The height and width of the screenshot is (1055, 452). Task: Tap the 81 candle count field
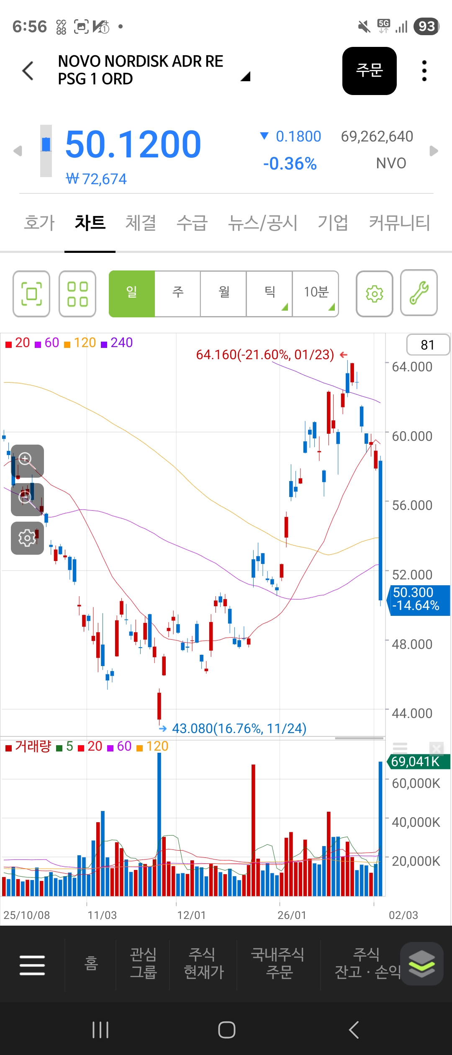428,345
